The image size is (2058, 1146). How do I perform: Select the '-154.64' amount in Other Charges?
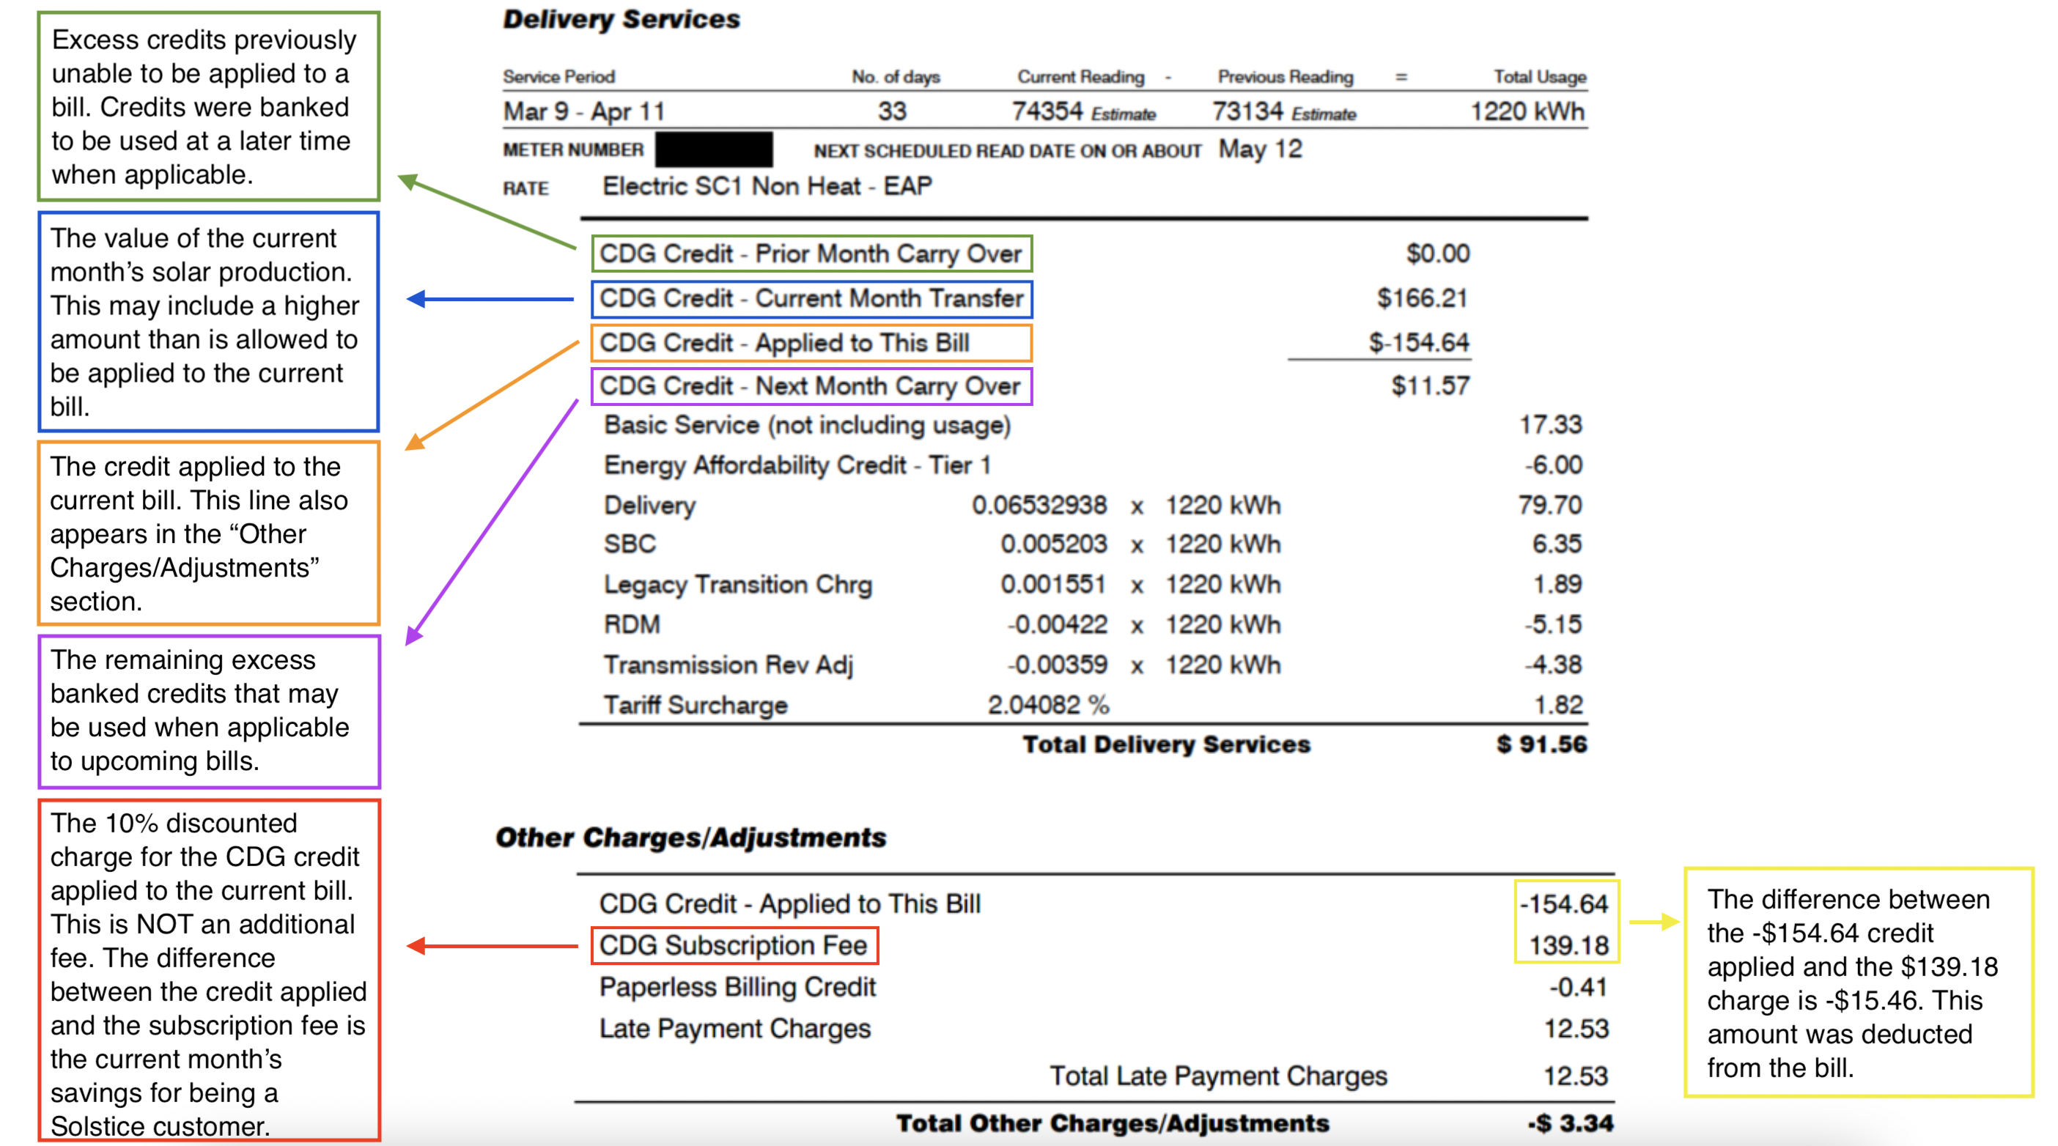tap(1563, 904)
